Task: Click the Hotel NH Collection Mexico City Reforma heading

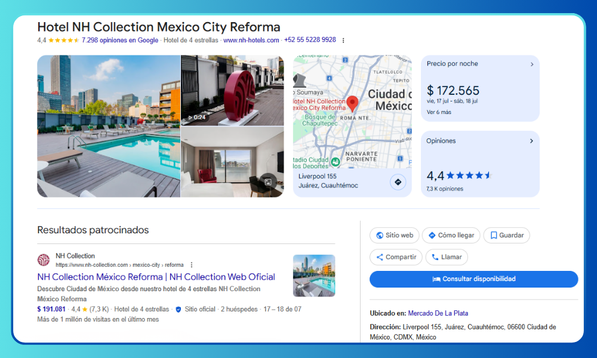Action: click(159, 27)
